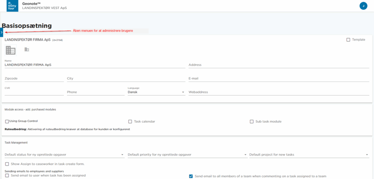Screen dimensions: 374x179
Task: Click the company Name input field
Action: point(95,65)
